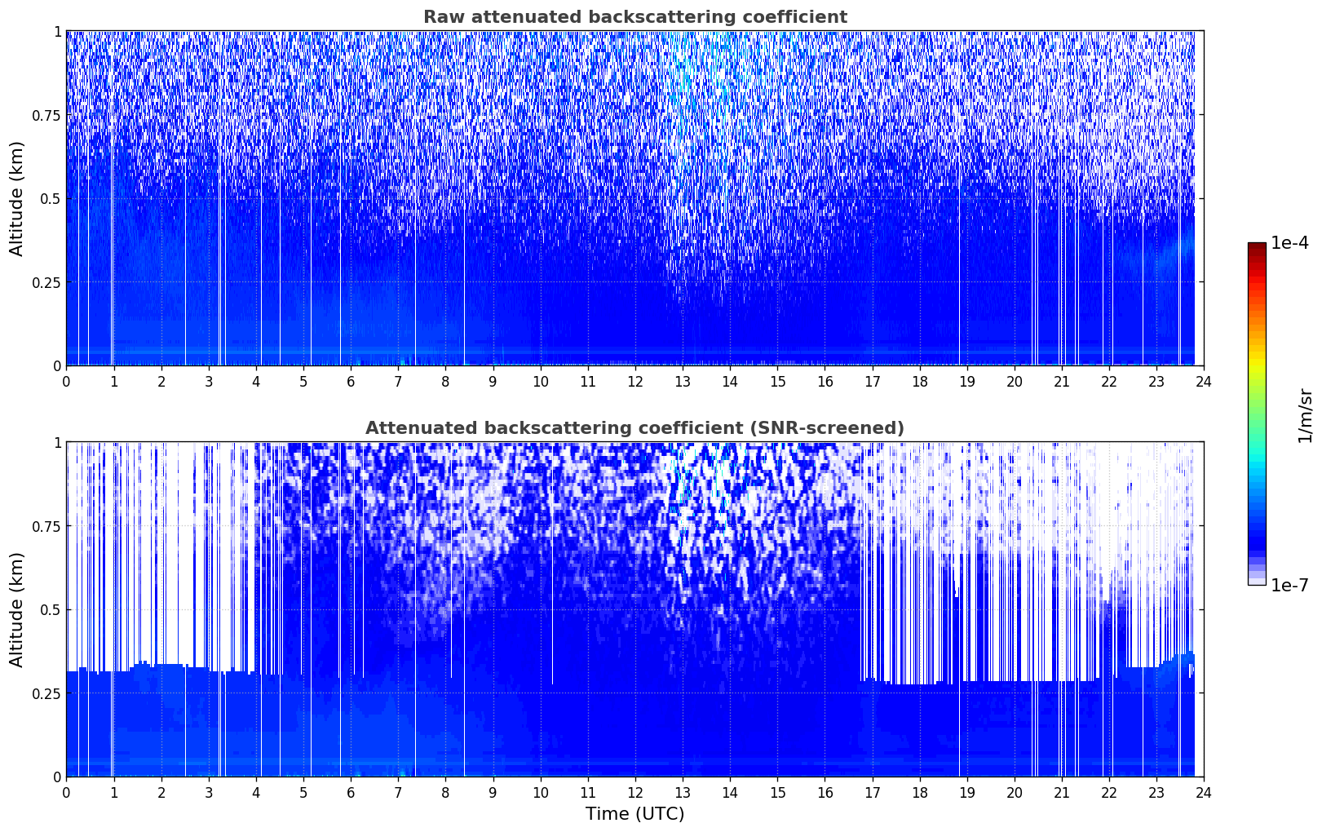
Task: Click hour '17' tick under bottom plot
Action: (873, 792)
